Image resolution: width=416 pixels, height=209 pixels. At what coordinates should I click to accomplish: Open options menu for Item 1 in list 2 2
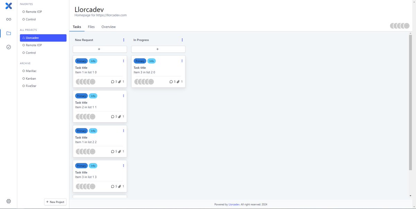[123, 131]
